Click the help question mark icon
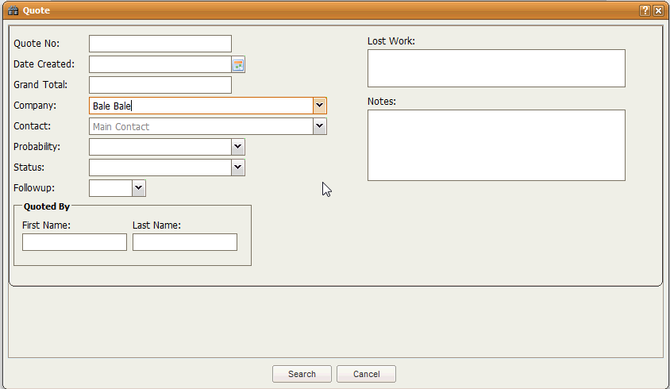 click(645, 10)
